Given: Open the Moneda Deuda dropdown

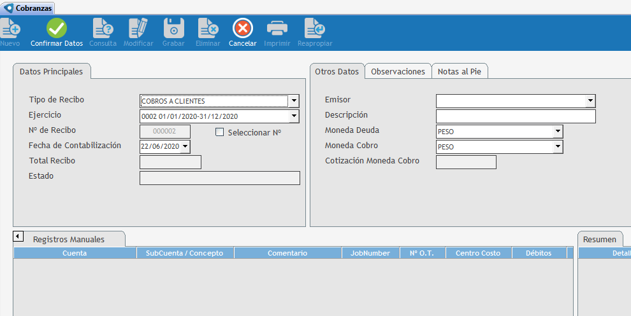Looking at the screenshot, I should click(558, 132).
